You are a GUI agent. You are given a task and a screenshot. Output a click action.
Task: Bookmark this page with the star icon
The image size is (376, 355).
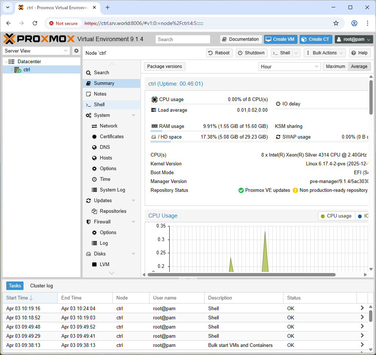(x=336, y=23)
